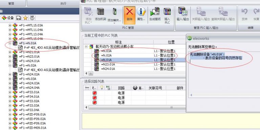Expand the =F1-=MTL15.03A tree node
This screenshot has width=260, height=130.
click(x=10, y=25)
